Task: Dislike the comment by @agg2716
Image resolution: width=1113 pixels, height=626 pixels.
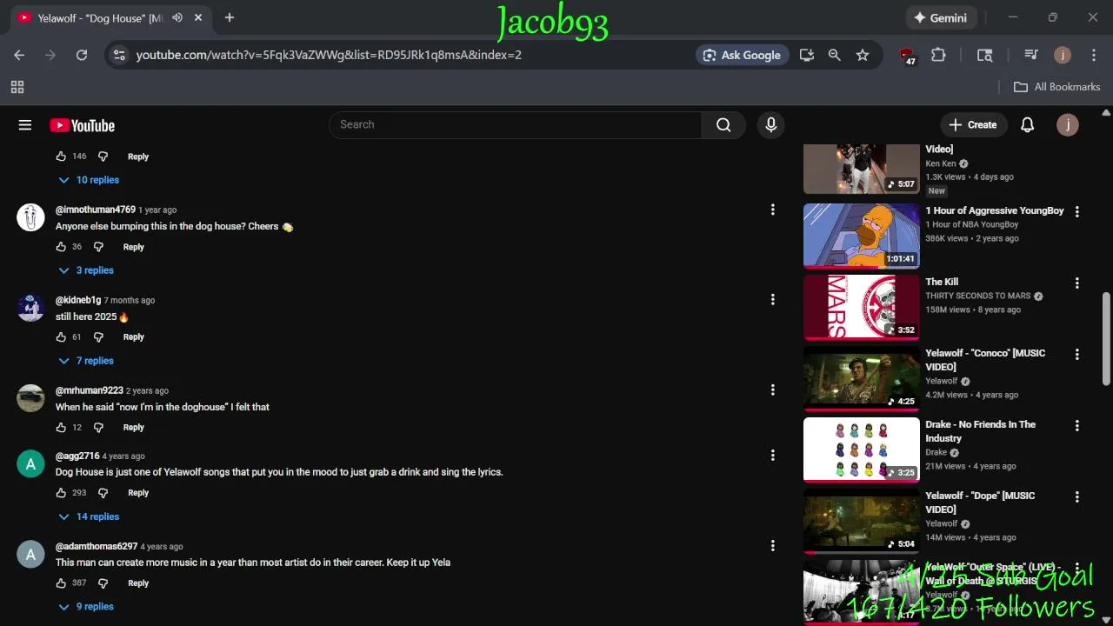Action: coord(103,493)
